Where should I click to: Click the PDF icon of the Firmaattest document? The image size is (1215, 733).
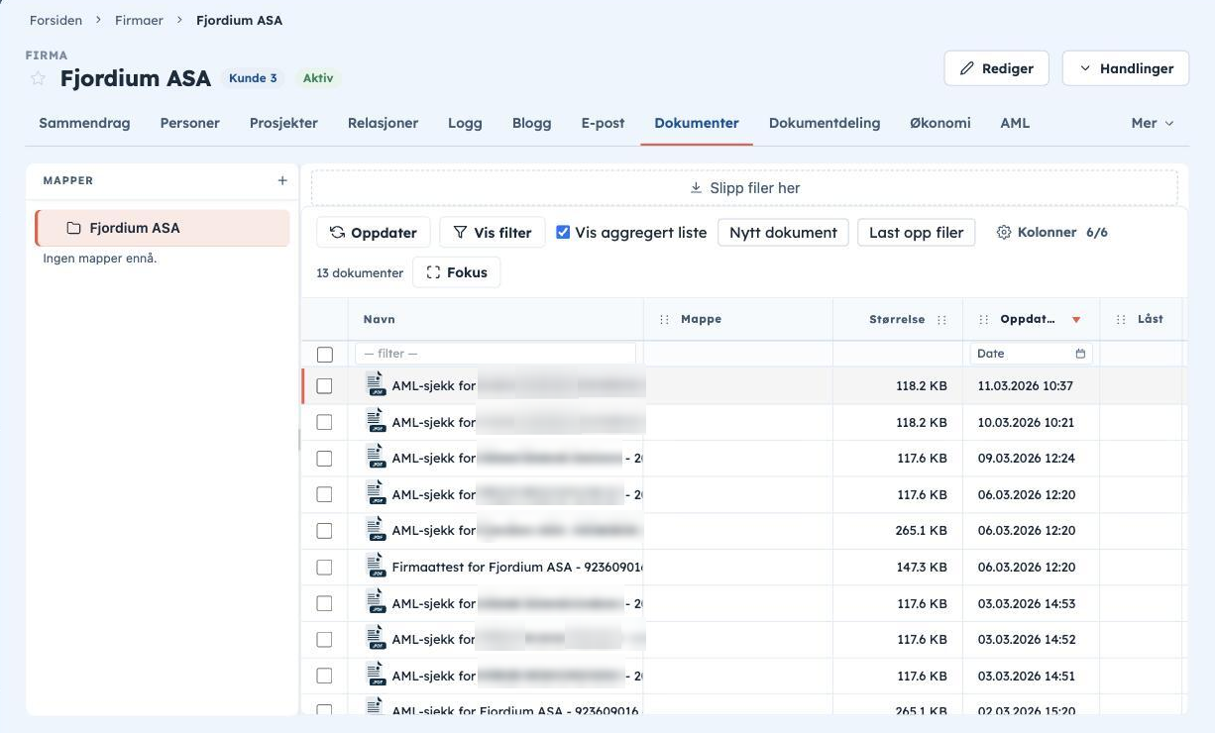(376, 567)
